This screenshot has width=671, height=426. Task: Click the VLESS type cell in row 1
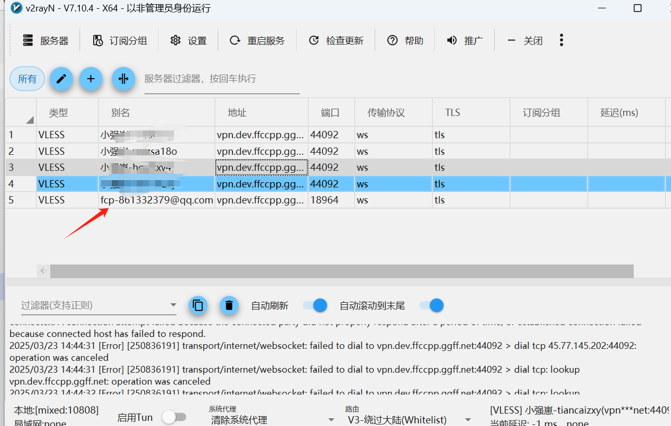(x=68, y=135)
